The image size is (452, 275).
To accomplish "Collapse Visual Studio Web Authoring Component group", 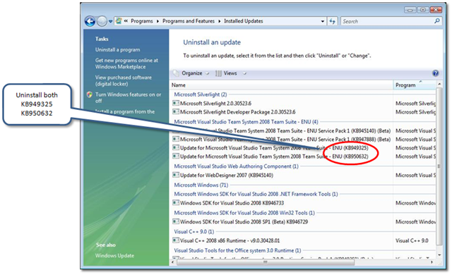I will pos(236,166).
